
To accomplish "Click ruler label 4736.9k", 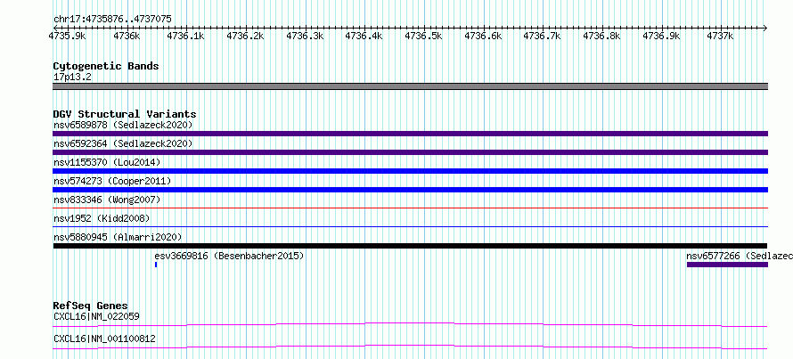I will (661, 36).
